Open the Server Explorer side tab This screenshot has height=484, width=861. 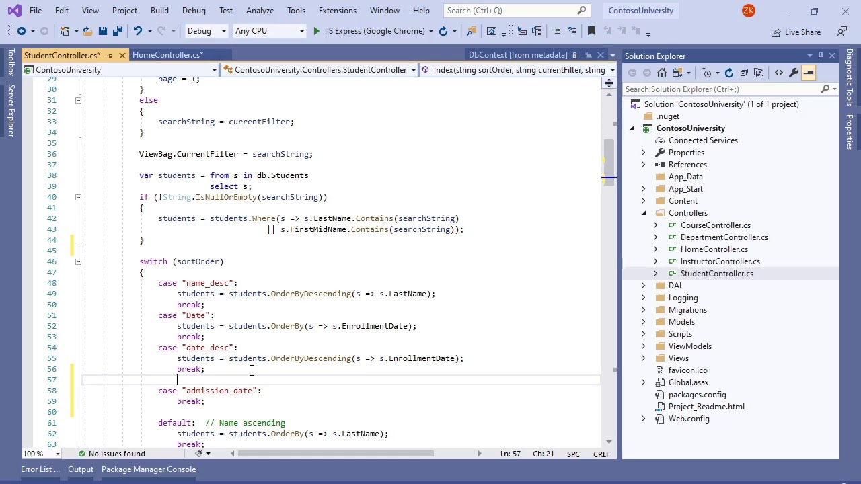point(11,111)
